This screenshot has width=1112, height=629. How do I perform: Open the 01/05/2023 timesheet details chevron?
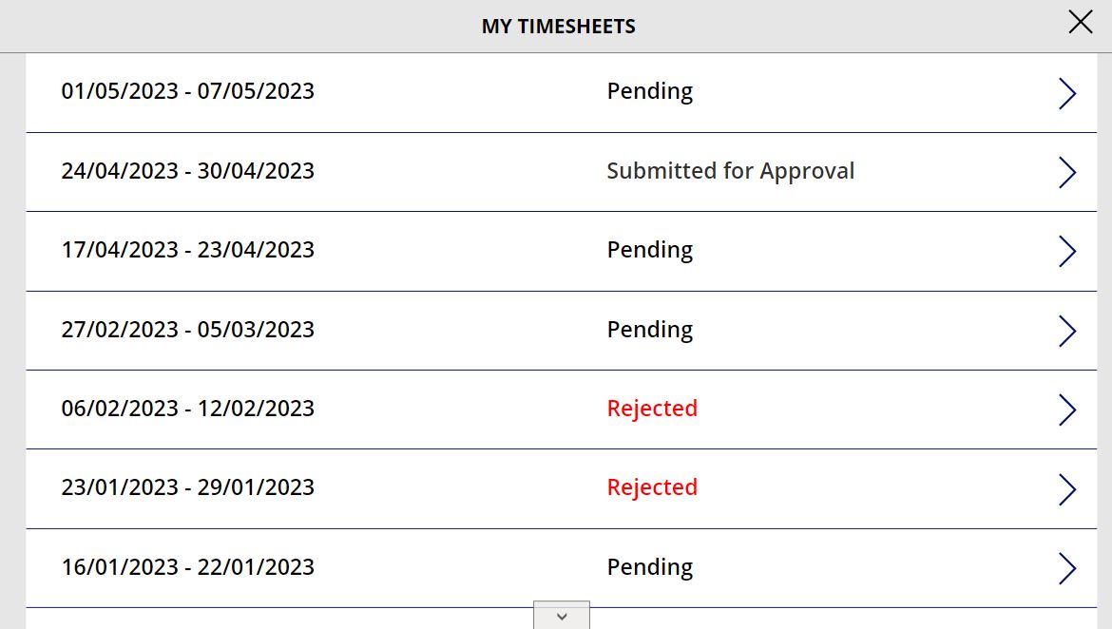point(1066,93)
